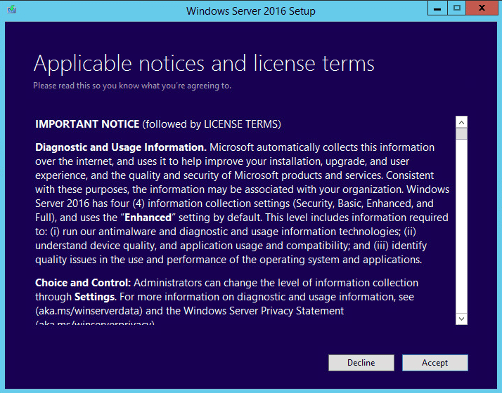Click the "Applicable notices and license terms" heading

point(204,64)
